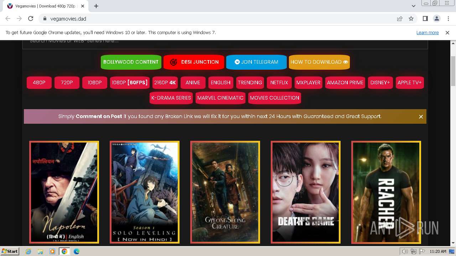Open the Apple TV+ category
The width and height of the screenshot is (456, 256).
pos(410,82)
